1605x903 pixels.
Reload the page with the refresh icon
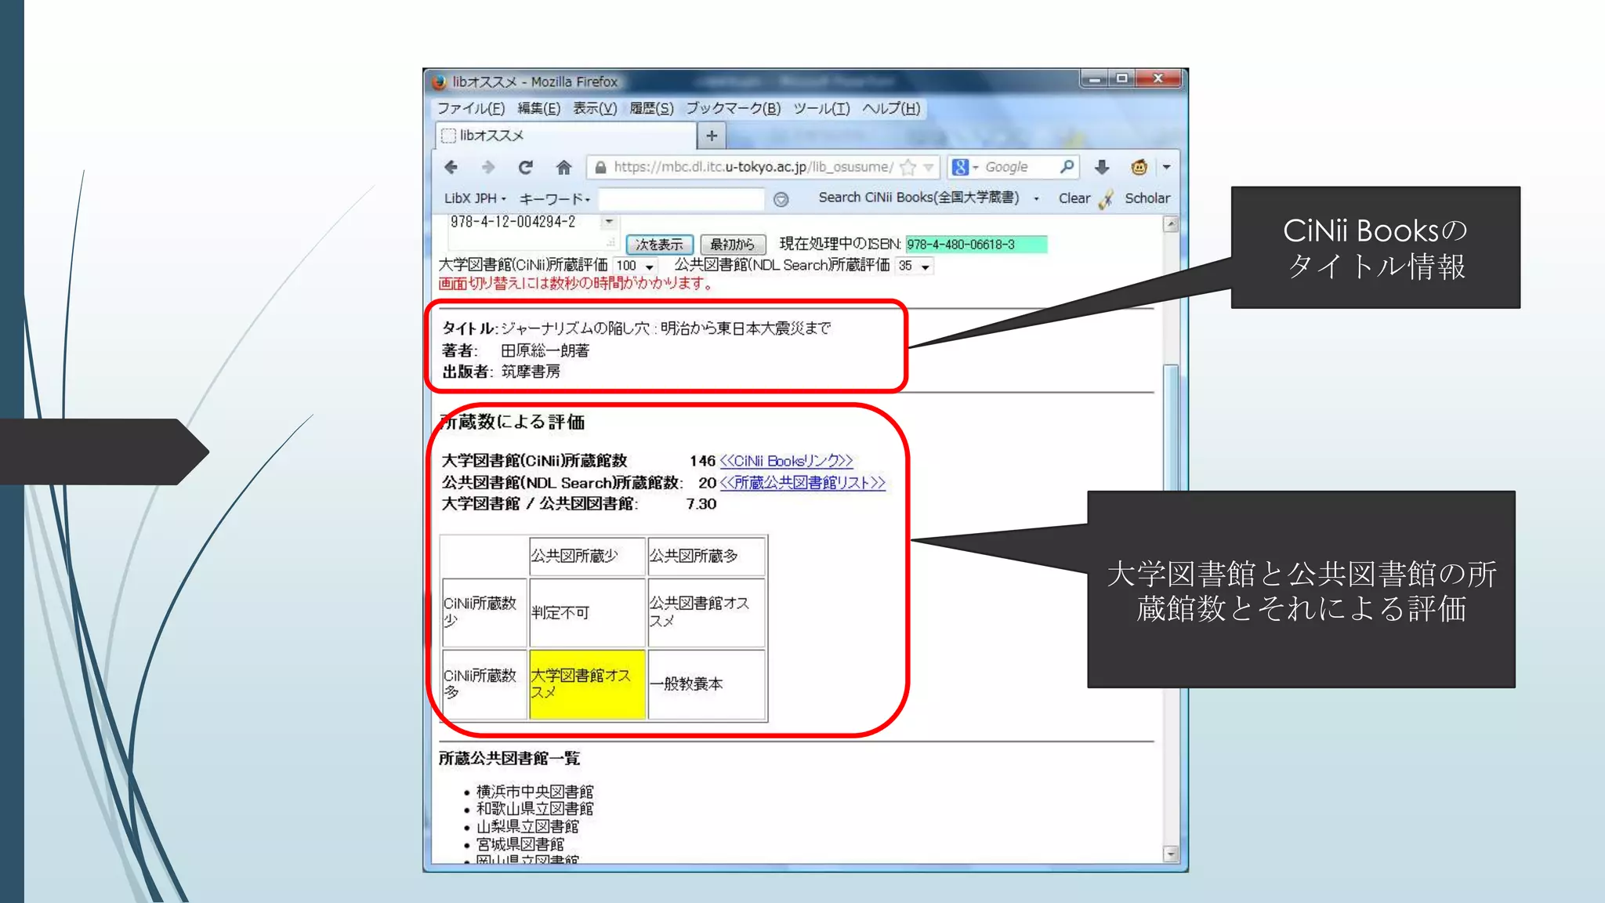(526, 167)
